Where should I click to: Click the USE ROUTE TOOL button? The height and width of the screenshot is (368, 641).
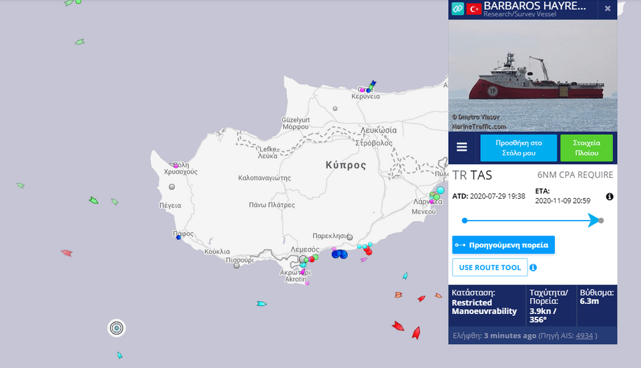[489, 267]
